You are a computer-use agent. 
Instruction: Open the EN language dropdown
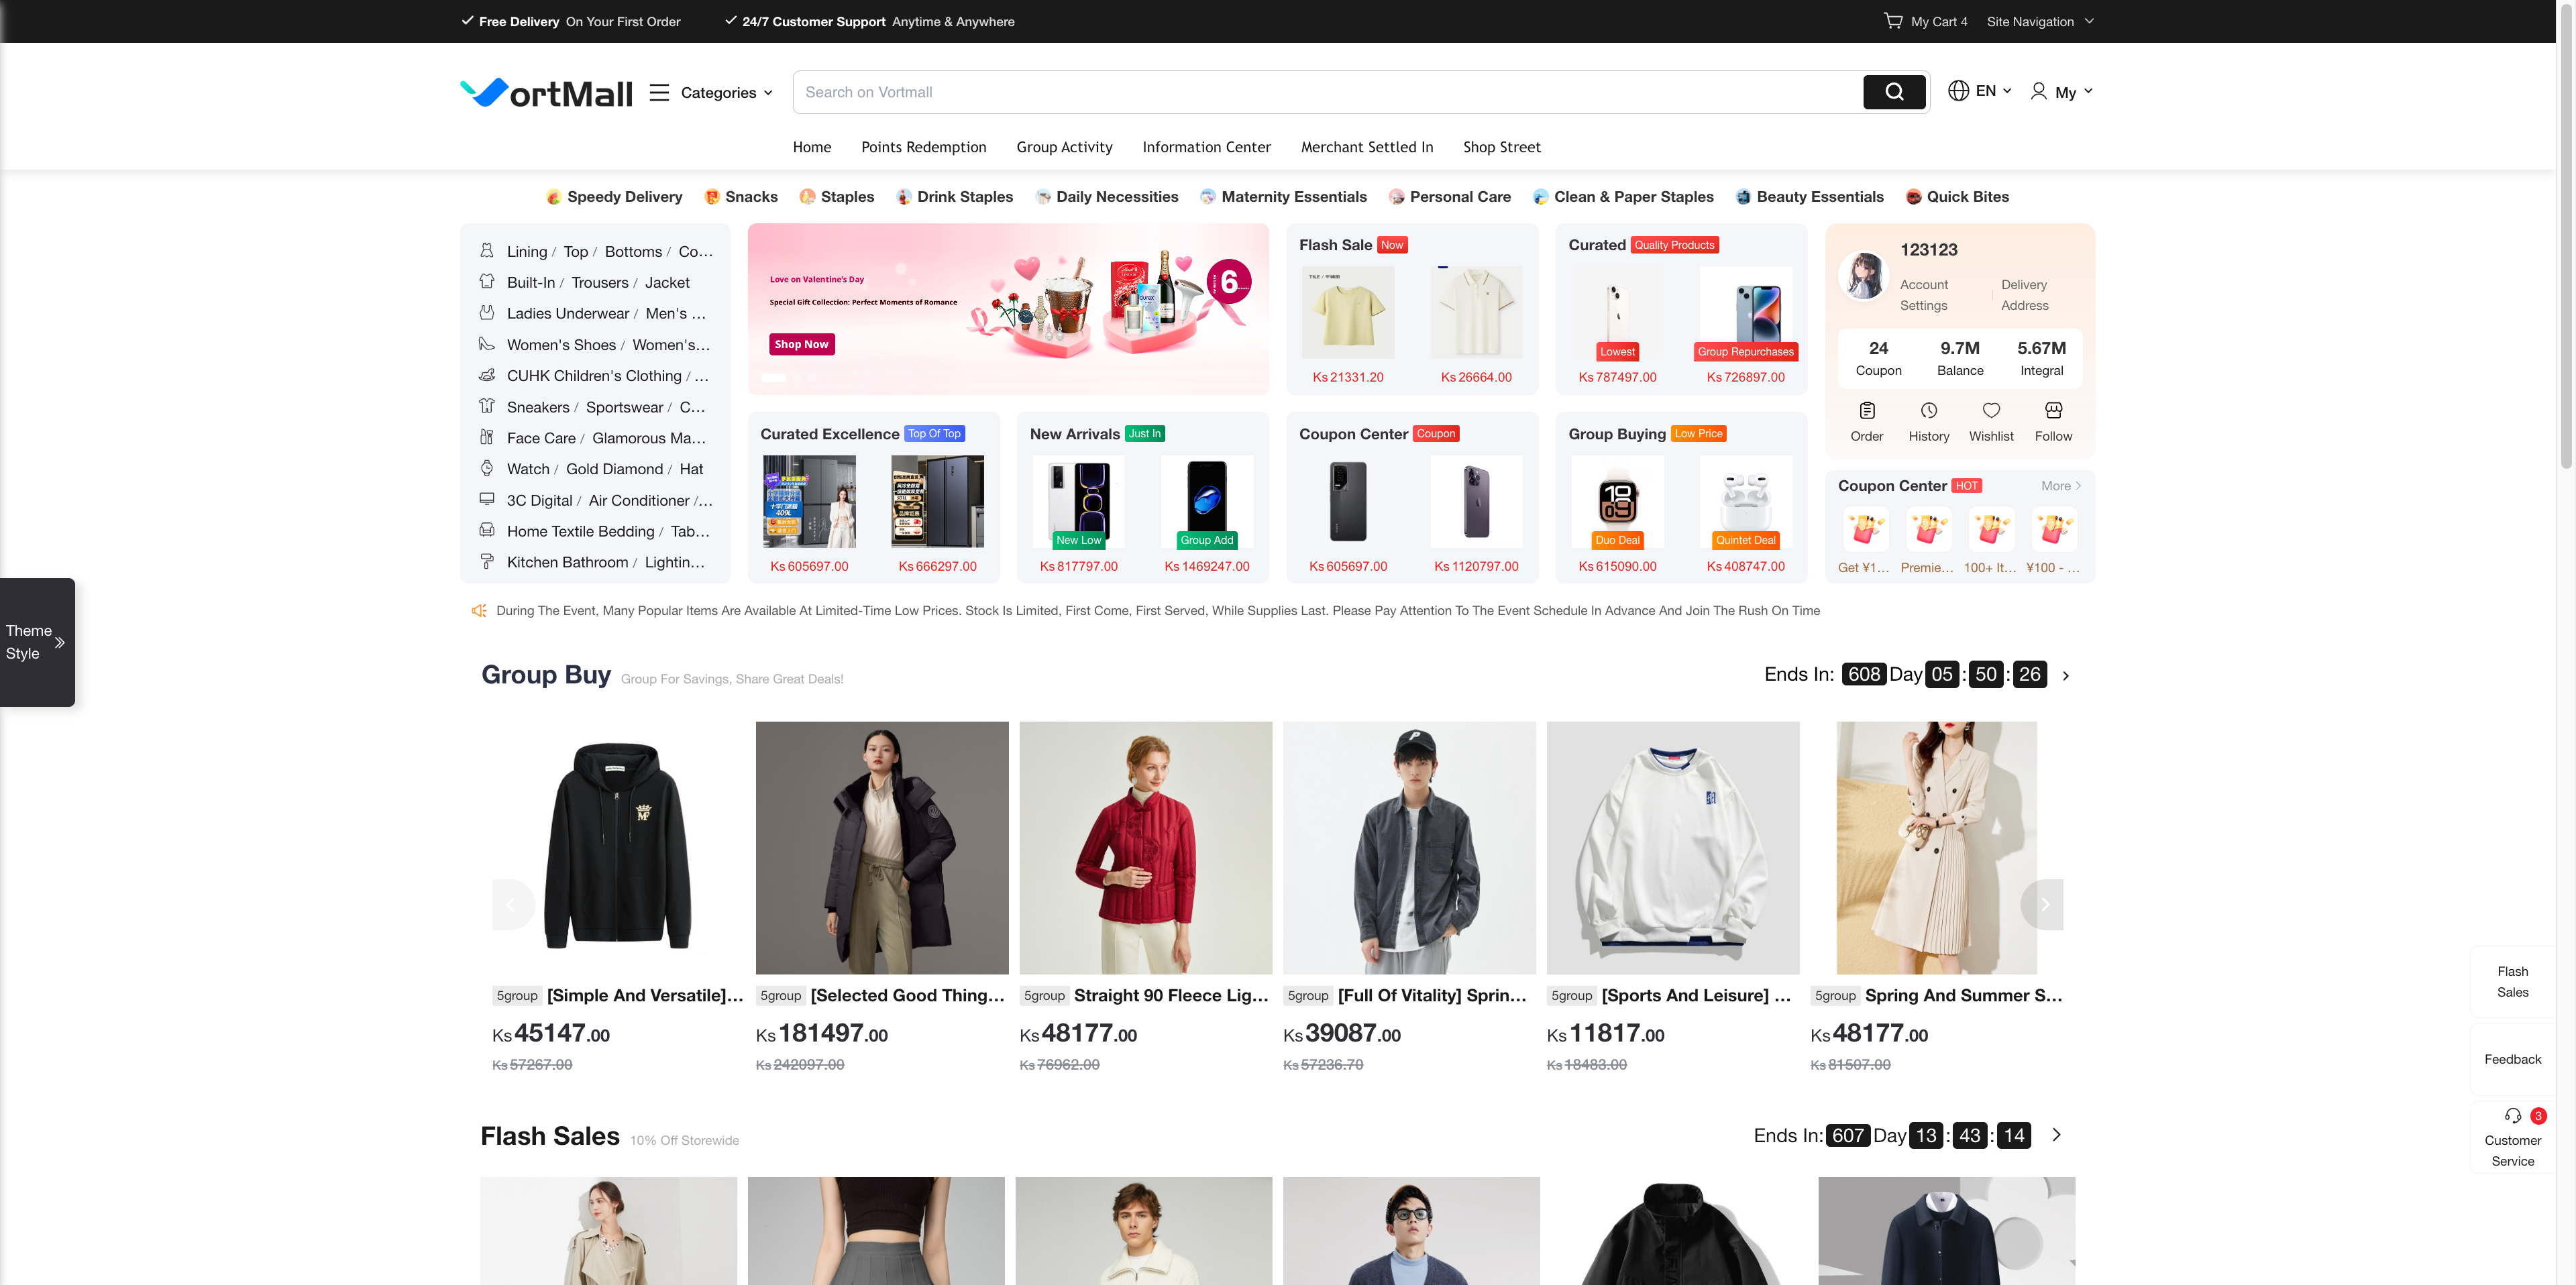tap(1993, 91)
